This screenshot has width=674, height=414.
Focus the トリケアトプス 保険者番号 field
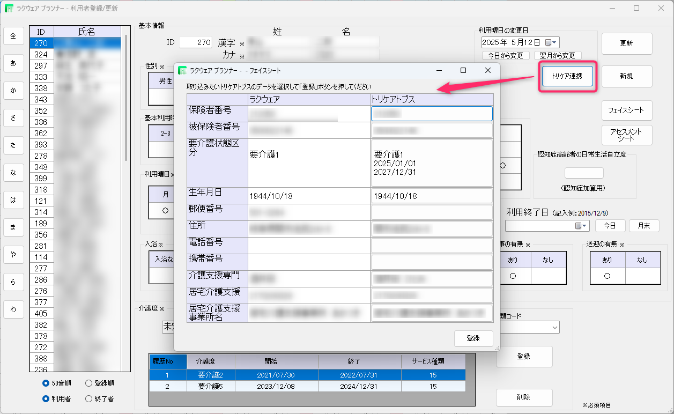[x=432, y=114]
